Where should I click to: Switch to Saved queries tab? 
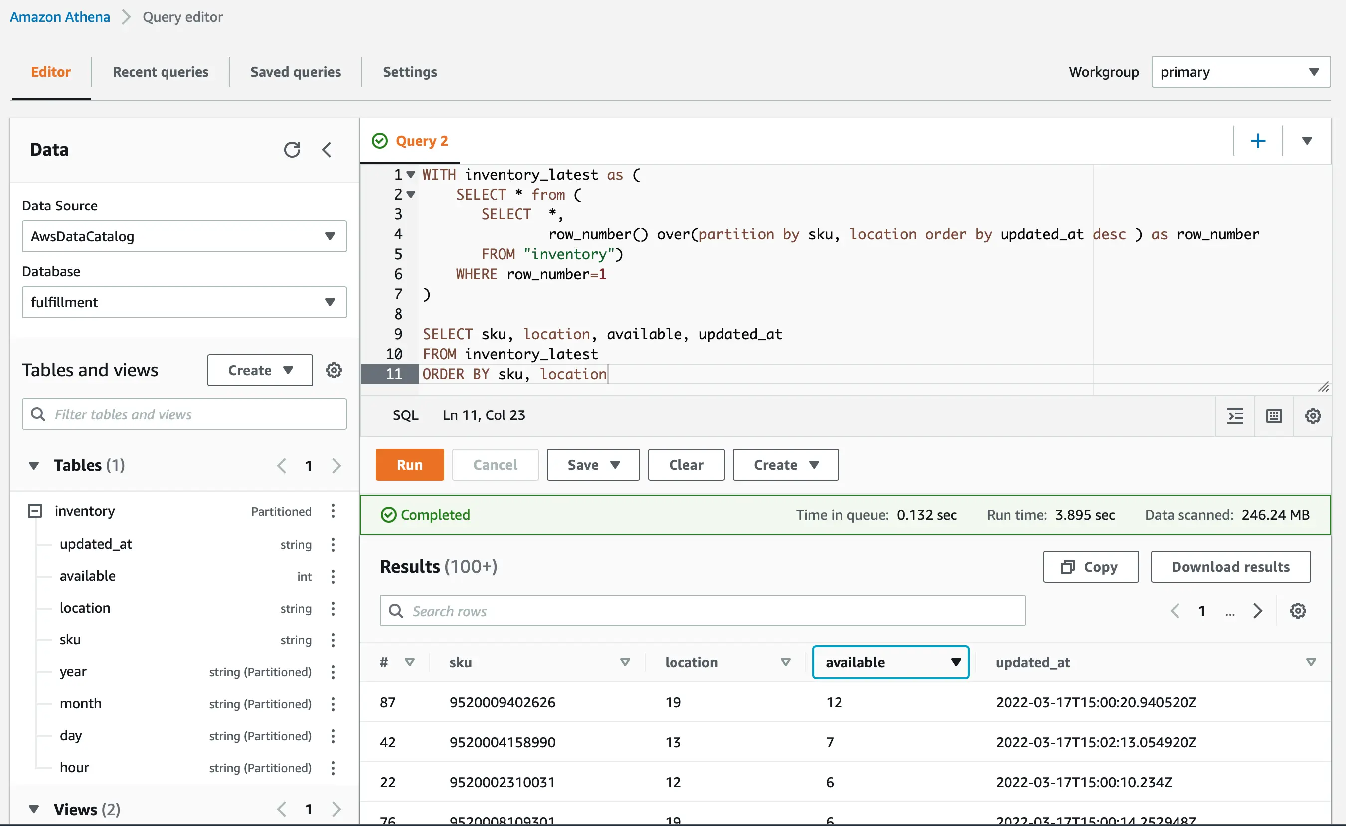coord(296,72)
